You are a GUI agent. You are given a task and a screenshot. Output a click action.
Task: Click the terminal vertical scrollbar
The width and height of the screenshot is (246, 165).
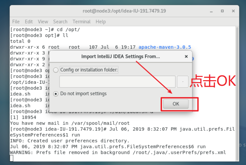[237, 94]
